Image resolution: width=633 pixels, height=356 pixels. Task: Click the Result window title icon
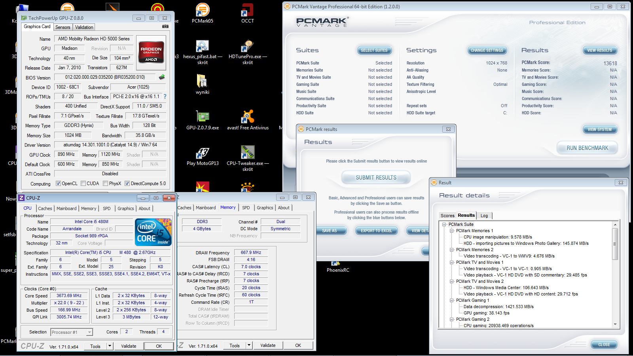pos(434,182)
